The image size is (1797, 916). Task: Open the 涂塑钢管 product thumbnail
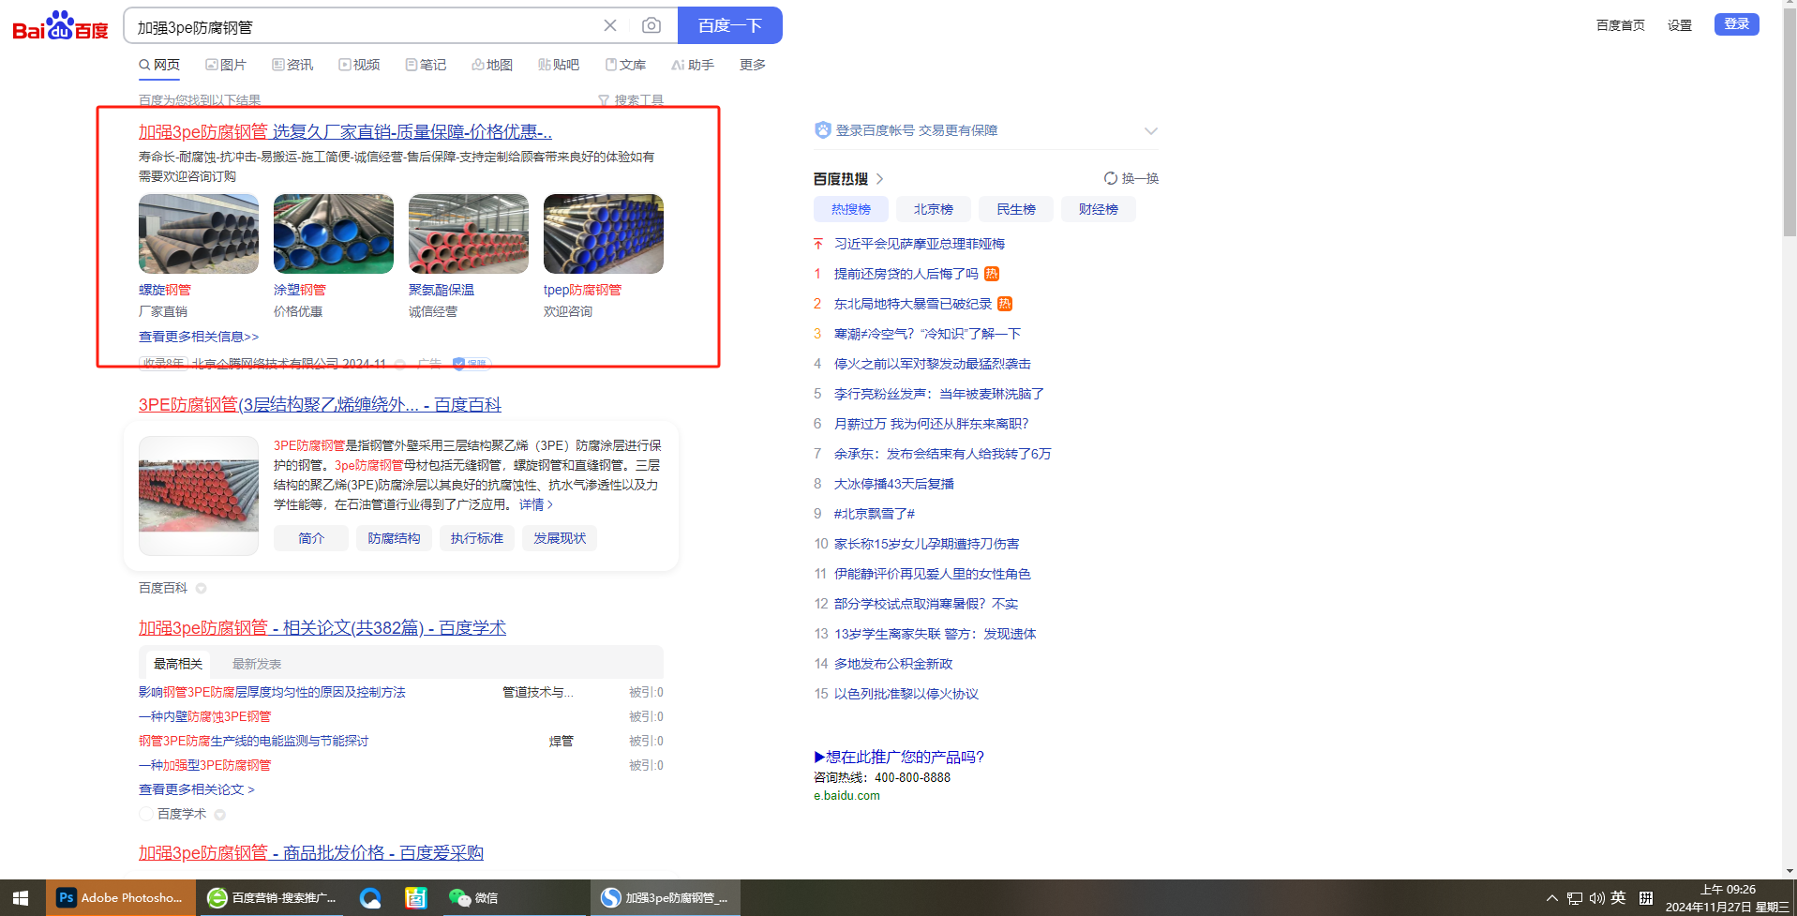click(334, 233)
